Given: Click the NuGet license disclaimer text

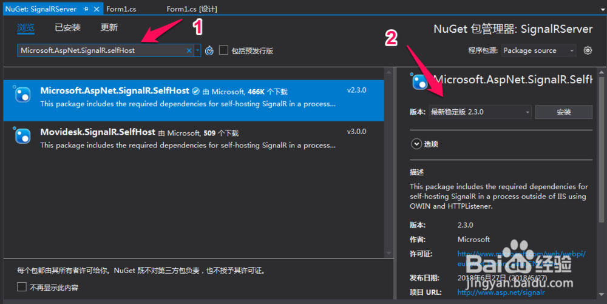Looking at the screenshot, I should point(143,271).
